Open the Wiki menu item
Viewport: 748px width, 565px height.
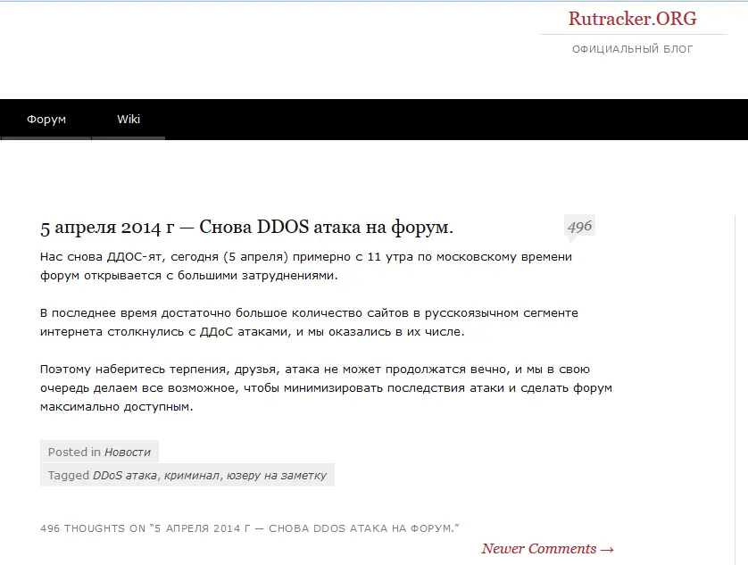tap(129, 120)
